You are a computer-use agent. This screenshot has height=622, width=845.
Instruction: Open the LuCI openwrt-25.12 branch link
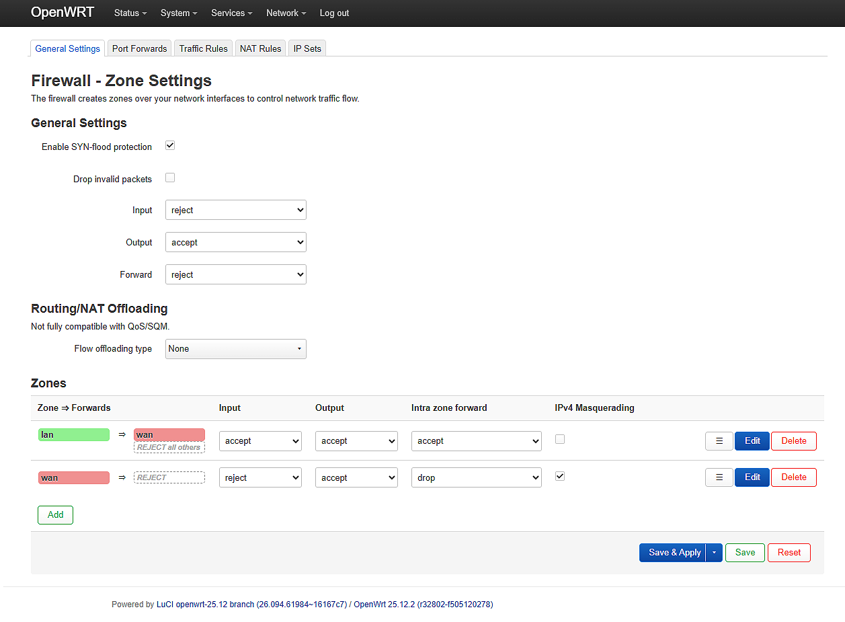[251, 605]
